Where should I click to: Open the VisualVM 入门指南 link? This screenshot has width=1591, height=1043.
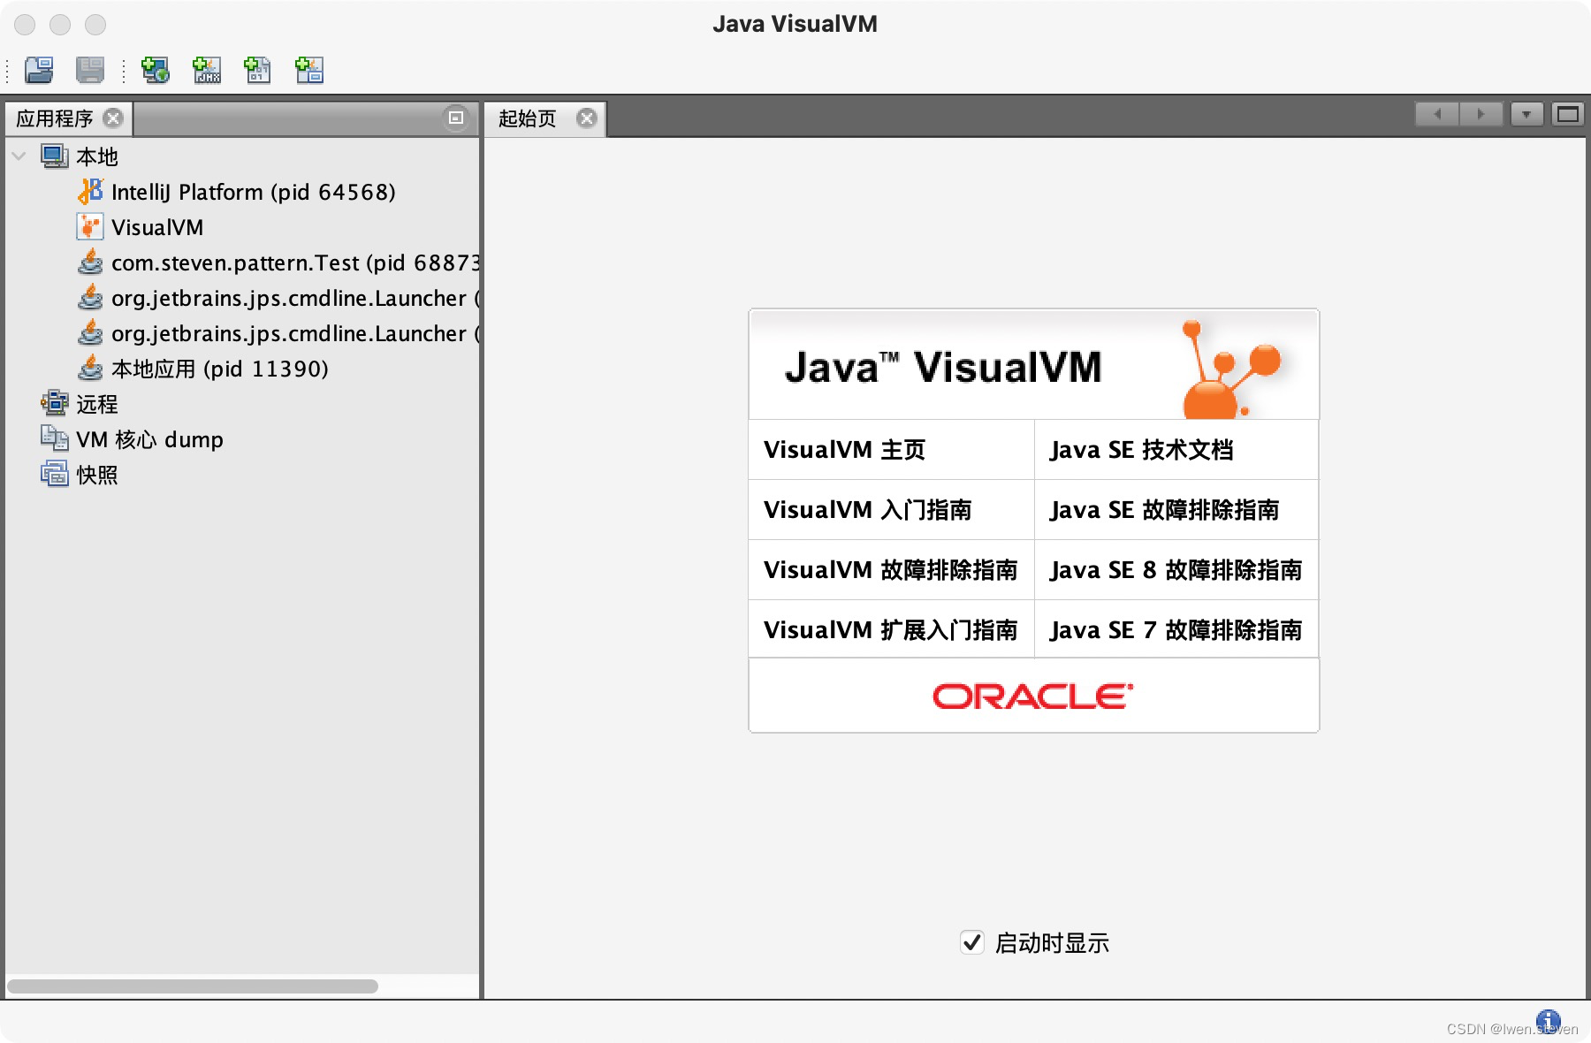pos(868,510)
